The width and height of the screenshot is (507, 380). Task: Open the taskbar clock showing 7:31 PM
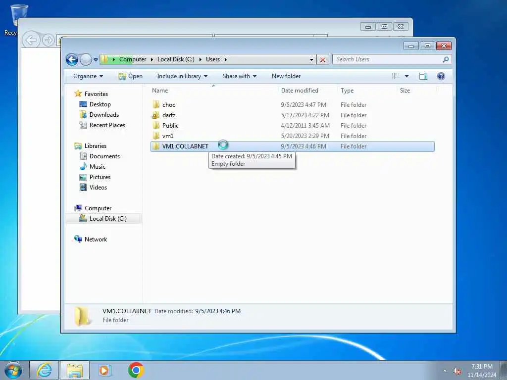[x=482, y=371]
